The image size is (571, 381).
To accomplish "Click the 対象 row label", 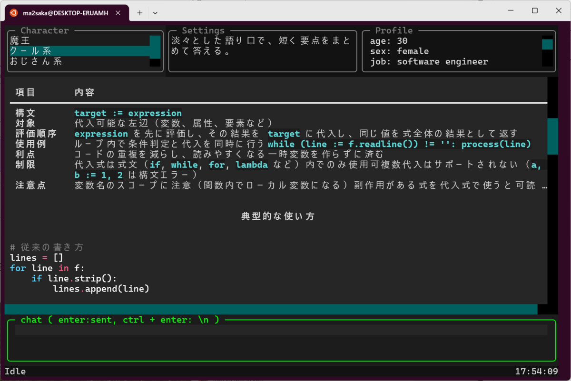I will [x=25, y=124].
